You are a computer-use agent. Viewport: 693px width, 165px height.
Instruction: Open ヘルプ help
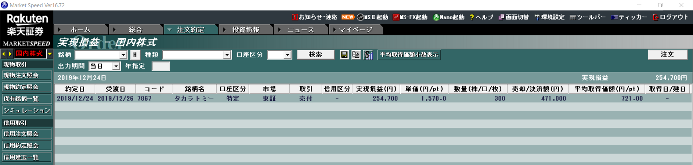[481, 17]
